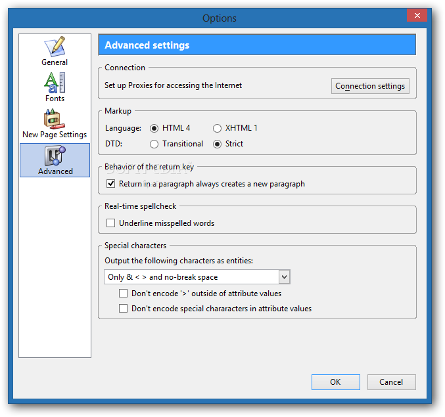Set DTD to Transitional
The image size is (445, 417).
coord(154,144)
